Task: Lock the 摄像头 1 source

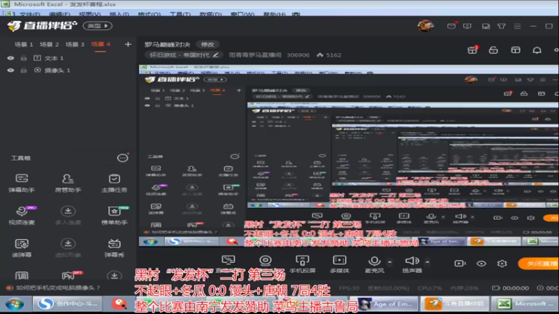Action: (x=24, y=70)
